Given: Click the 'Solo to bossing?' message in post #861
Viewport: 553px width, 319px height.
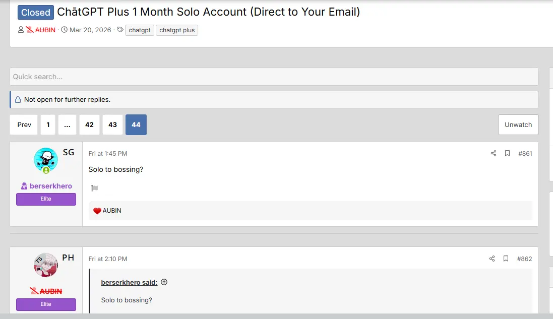Looking at the screenshot, I should [115, 169].
